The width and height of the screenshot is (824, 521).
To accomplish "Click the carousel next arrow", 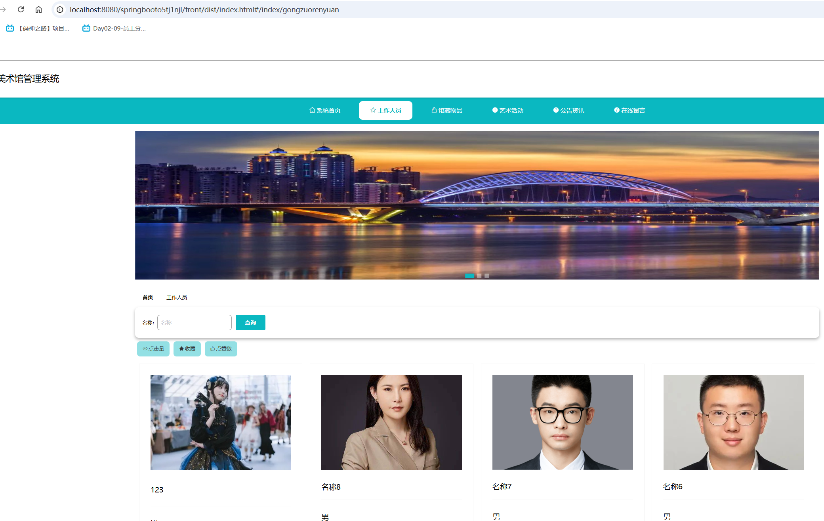I will pos(806,205).
